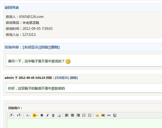Viewport: 162px width, 128px height.
Task: Open the yellow highlight color dropdown
Action: [35, 115]
